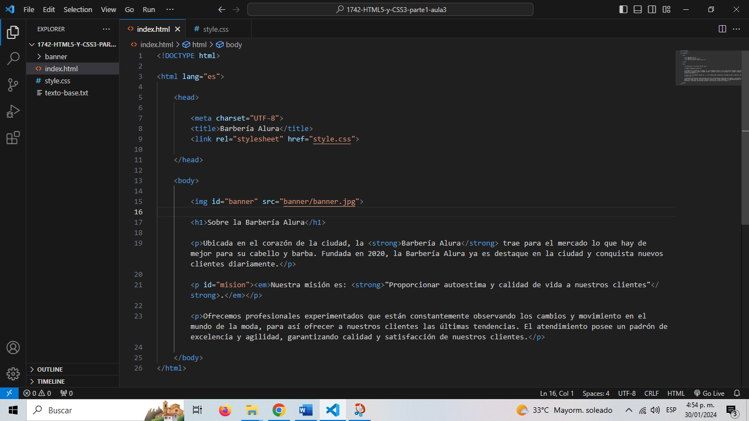Image resolution: width=749 pixels, height=421 pixels.
Task: Open Explorer Views and More Actions ellipsis
Action: pos(106,29)
